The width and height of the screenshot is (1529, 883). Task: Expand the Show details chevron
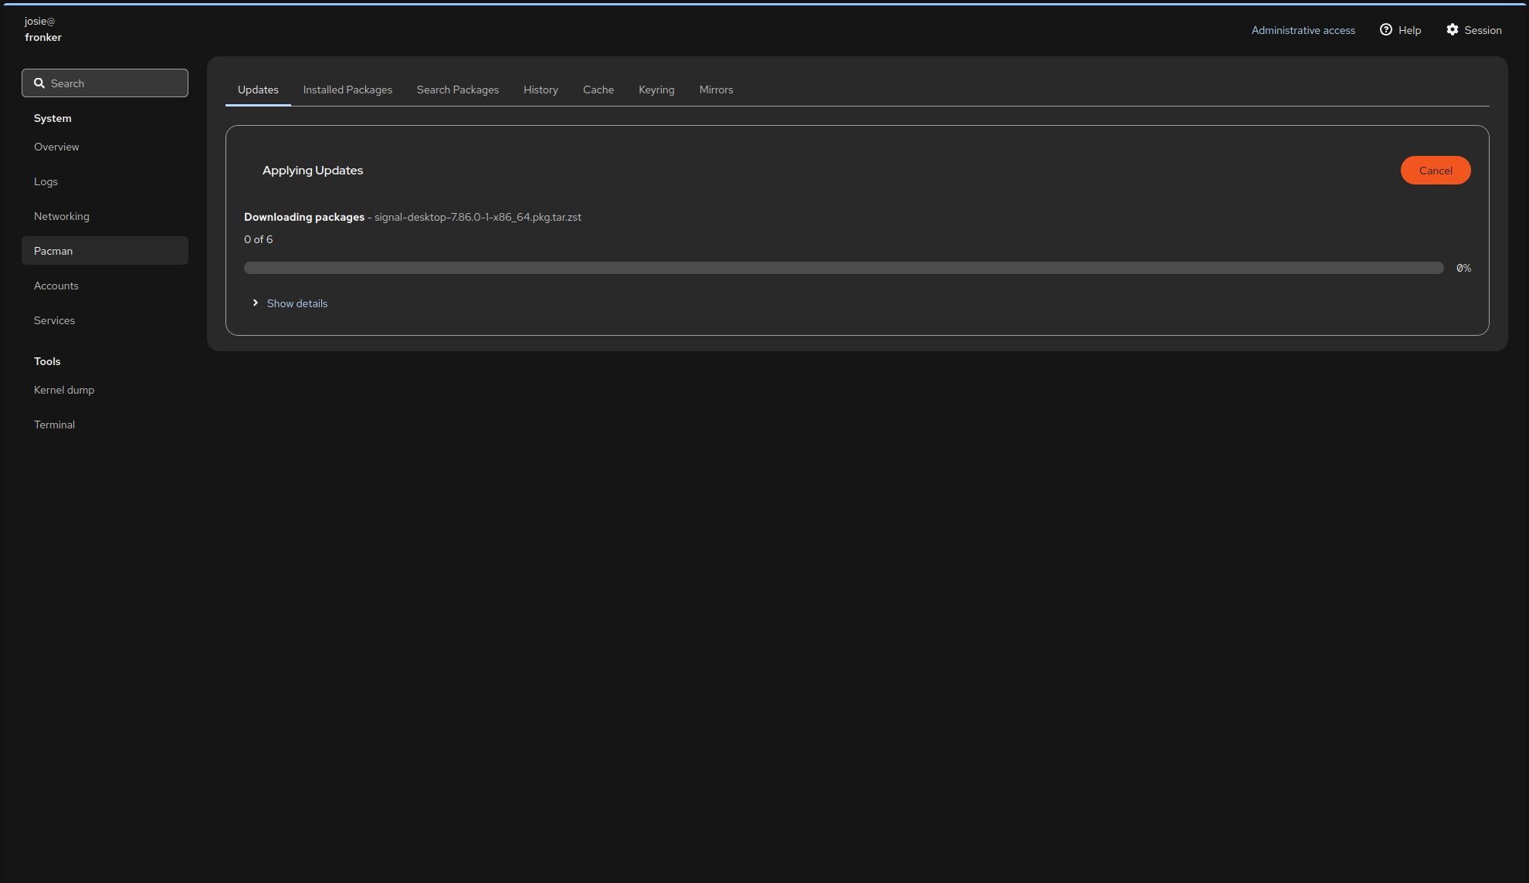256,303
